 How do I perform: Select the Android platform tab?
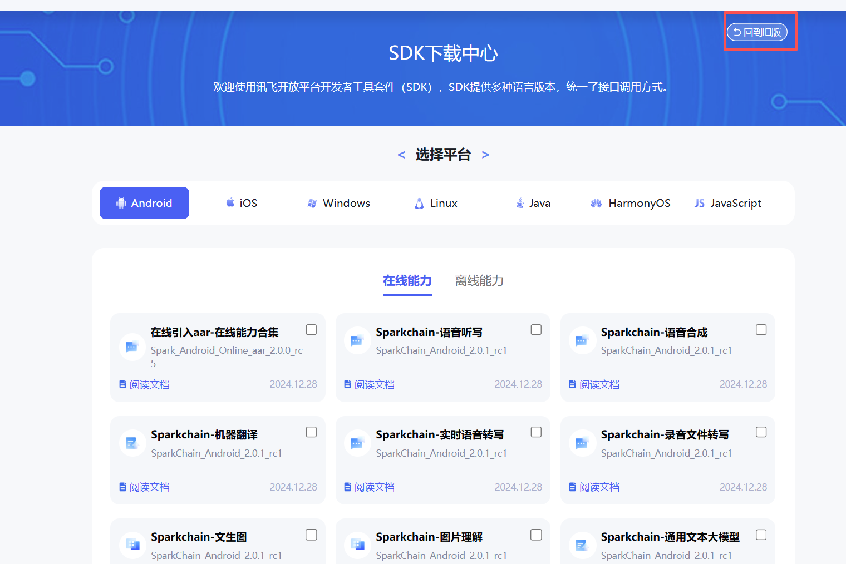point(144,203)
